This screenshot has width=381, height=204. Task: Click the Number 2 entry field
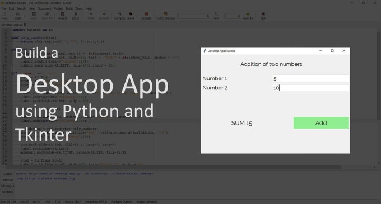(311, 88)
